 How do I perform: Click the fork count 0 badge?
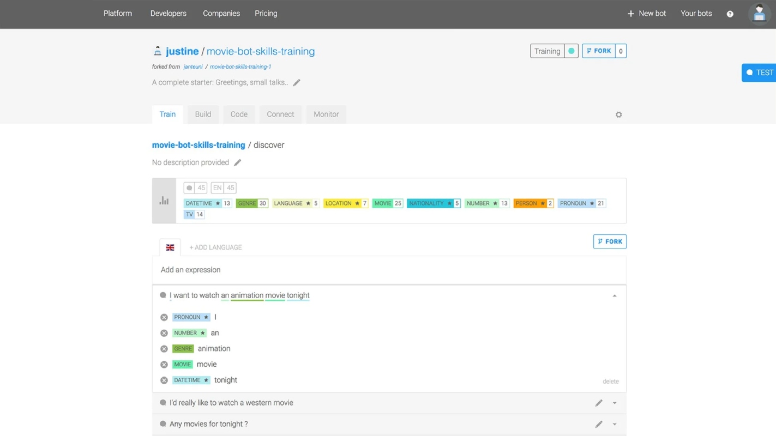[x=621, y=51]
